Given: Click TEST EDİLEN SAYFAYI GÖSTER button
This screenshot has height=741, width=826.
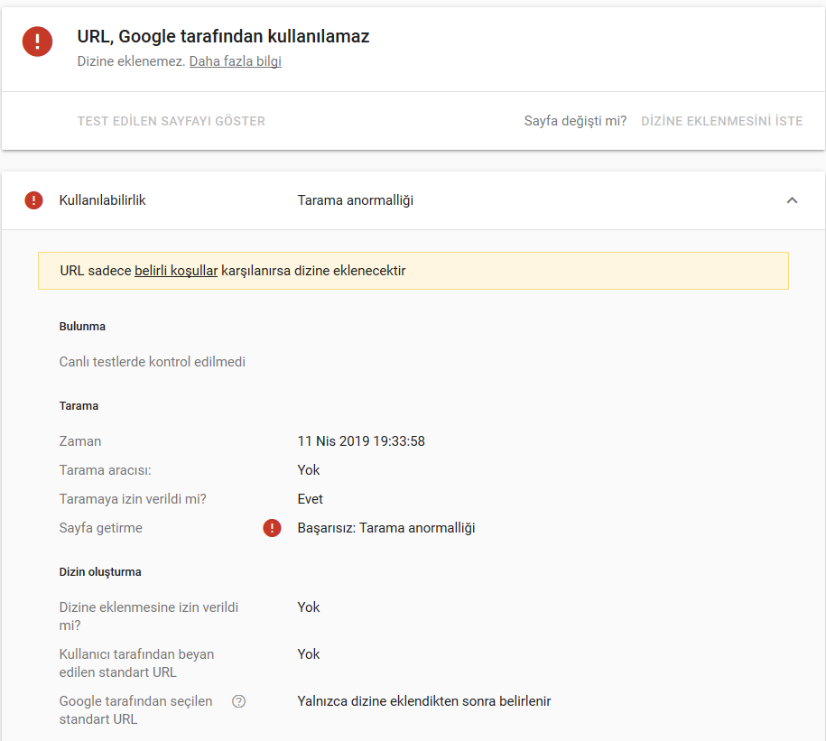Looking at the screenshot, I should [172, 121].
